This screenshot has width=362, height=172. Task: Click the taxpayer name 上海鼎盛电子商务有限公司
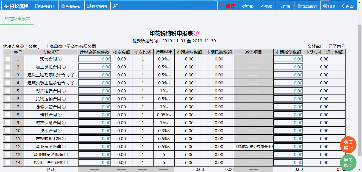(71, 46)
